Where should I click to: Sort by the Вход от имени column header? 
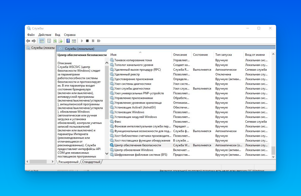[x=256, y=55]
